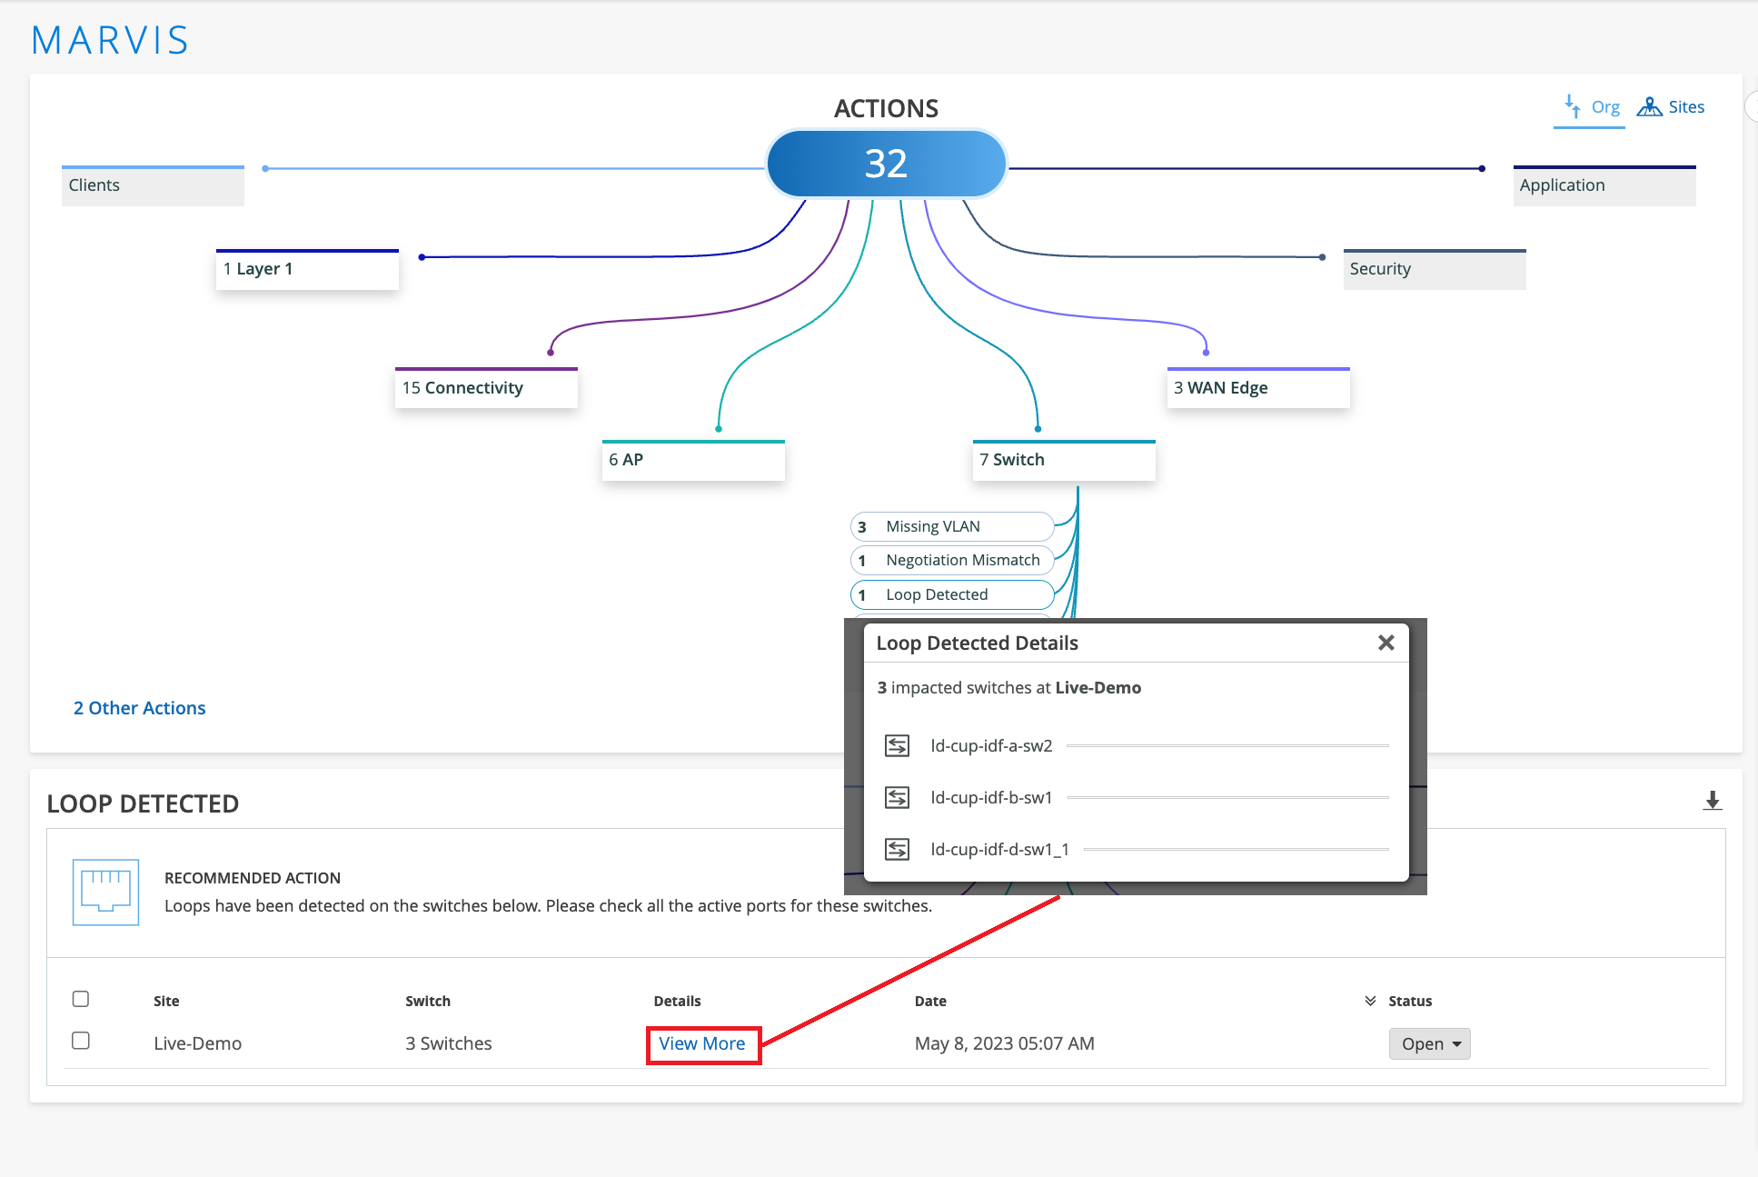Image resolution: width=1758 pixels, height=1177 pixels.
Task: Open the Status dropdown showing Open
Action: [1429, 1043]
